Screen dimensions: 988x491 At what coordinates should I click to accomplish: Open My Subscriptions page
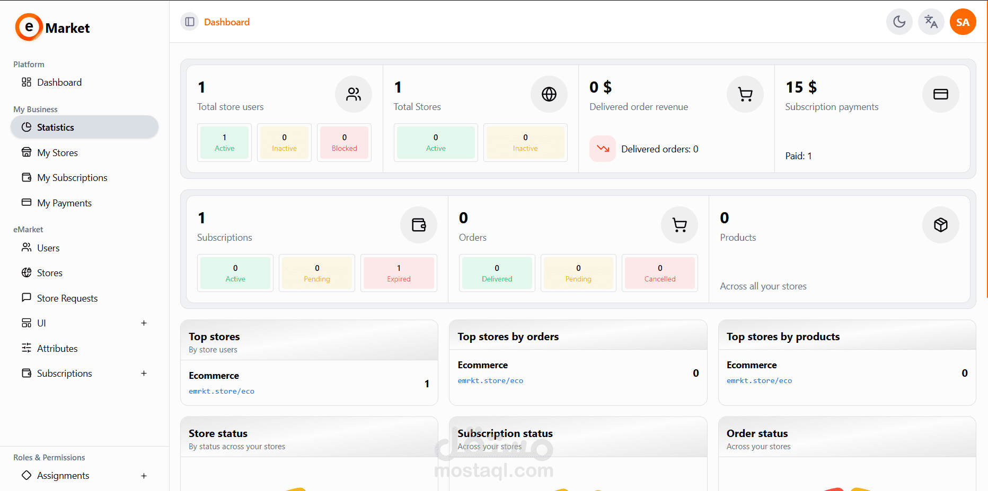[x=85, y=177]
